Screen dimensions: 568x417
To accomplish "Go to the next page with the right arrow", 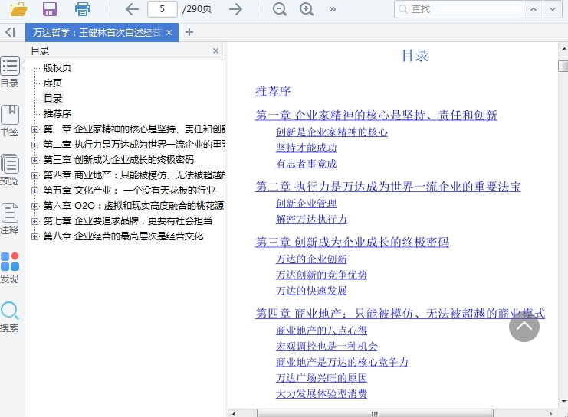I will (x=236, y=9).
